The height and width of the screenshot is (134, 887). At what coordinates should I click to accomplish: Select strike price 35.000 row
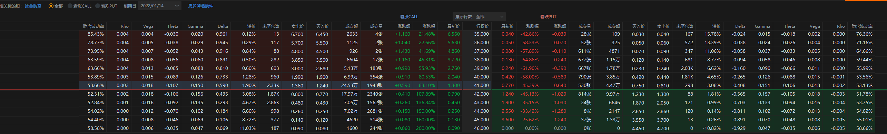tap(481, 34)
